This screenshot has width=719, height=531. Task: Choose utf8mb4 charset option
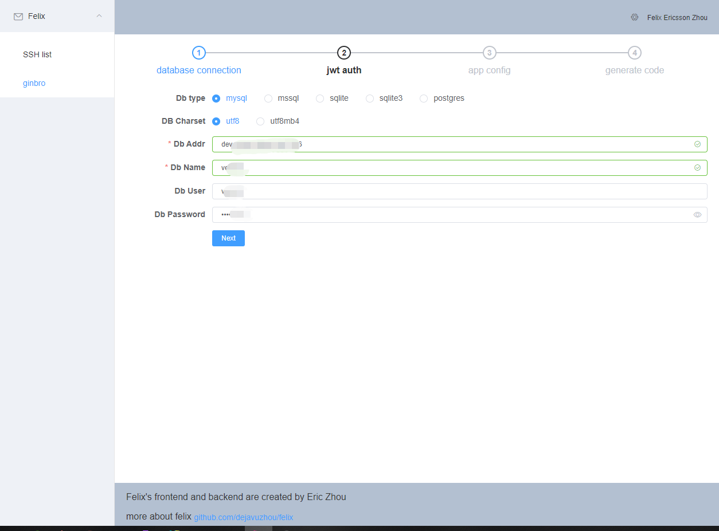[260, 121]
